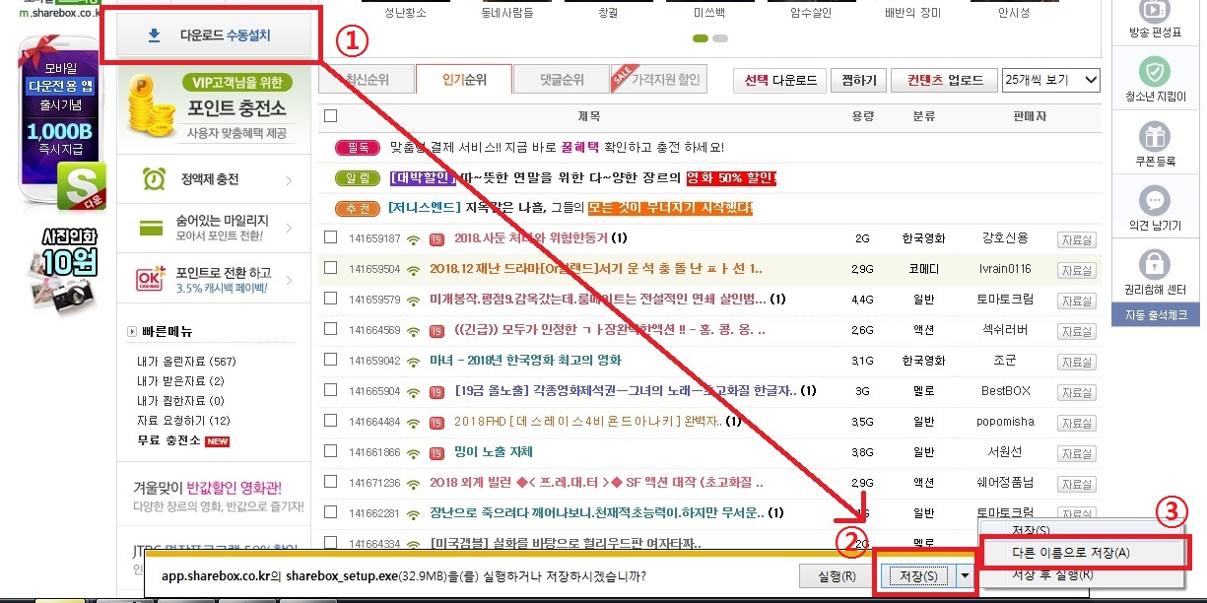Tick the checkbox for item 141659042
Image resolution: width=1207 pixels, height=603 pixels.
[330, 360]
